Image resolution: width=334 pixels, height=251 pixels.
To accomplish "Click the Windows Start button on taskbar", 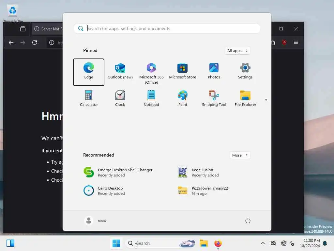I will click(116, 243).
